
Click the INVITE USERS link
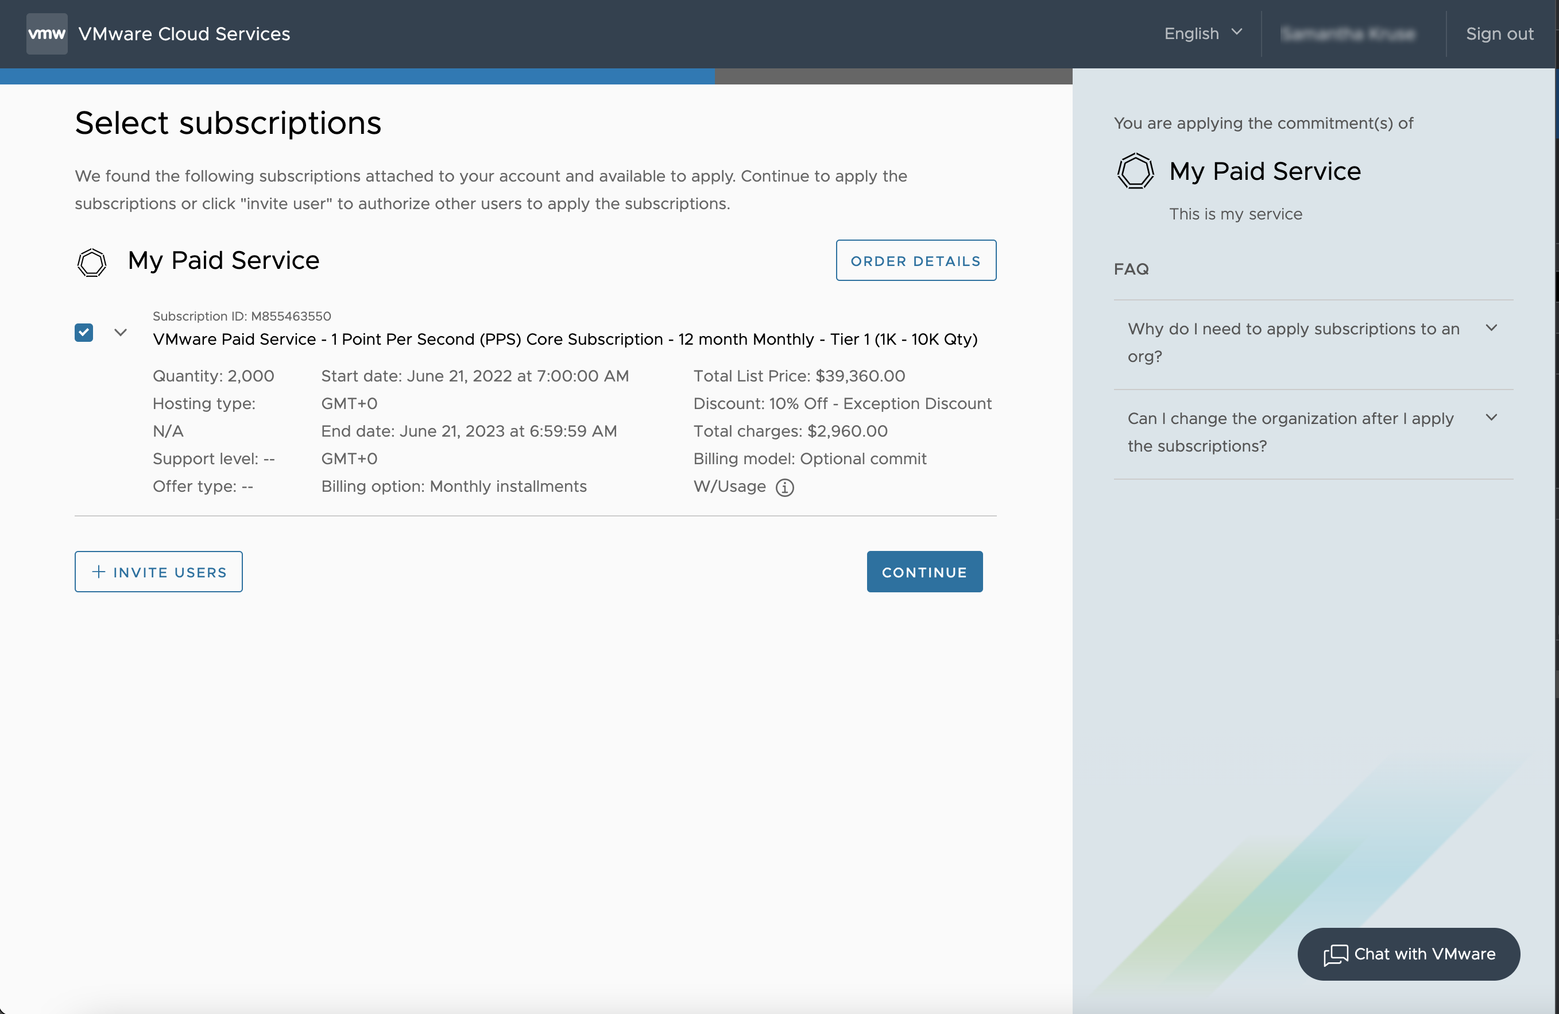(x=159, y=572)
